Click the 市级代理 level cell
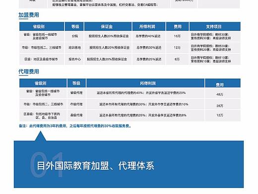 click(x=76, y=104)
